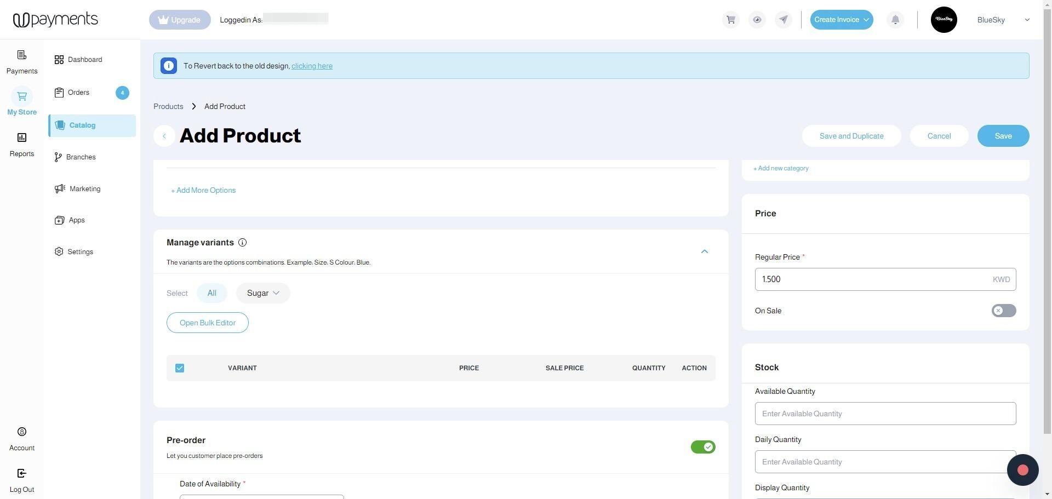Collapse the Manage variants section
The width and height of the screenshot is (1052, 499).
point(705,251)
